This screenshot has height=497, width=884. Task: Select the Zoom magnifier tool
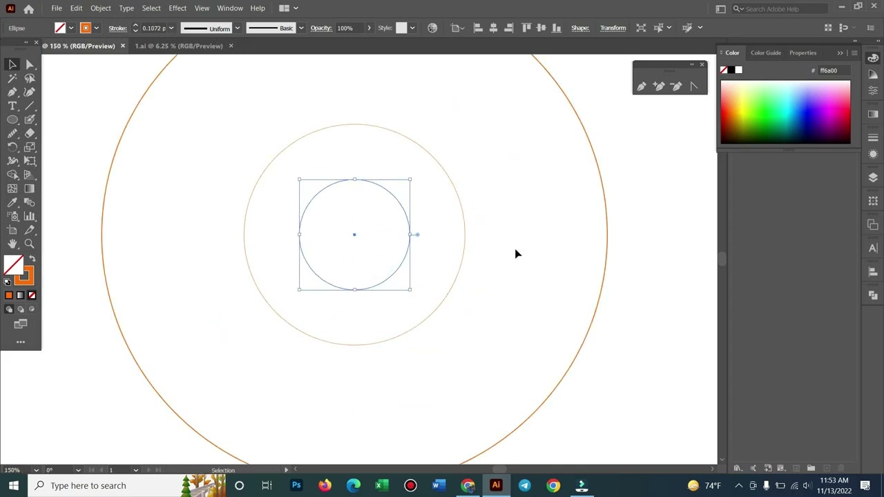[x=30, y=244]
